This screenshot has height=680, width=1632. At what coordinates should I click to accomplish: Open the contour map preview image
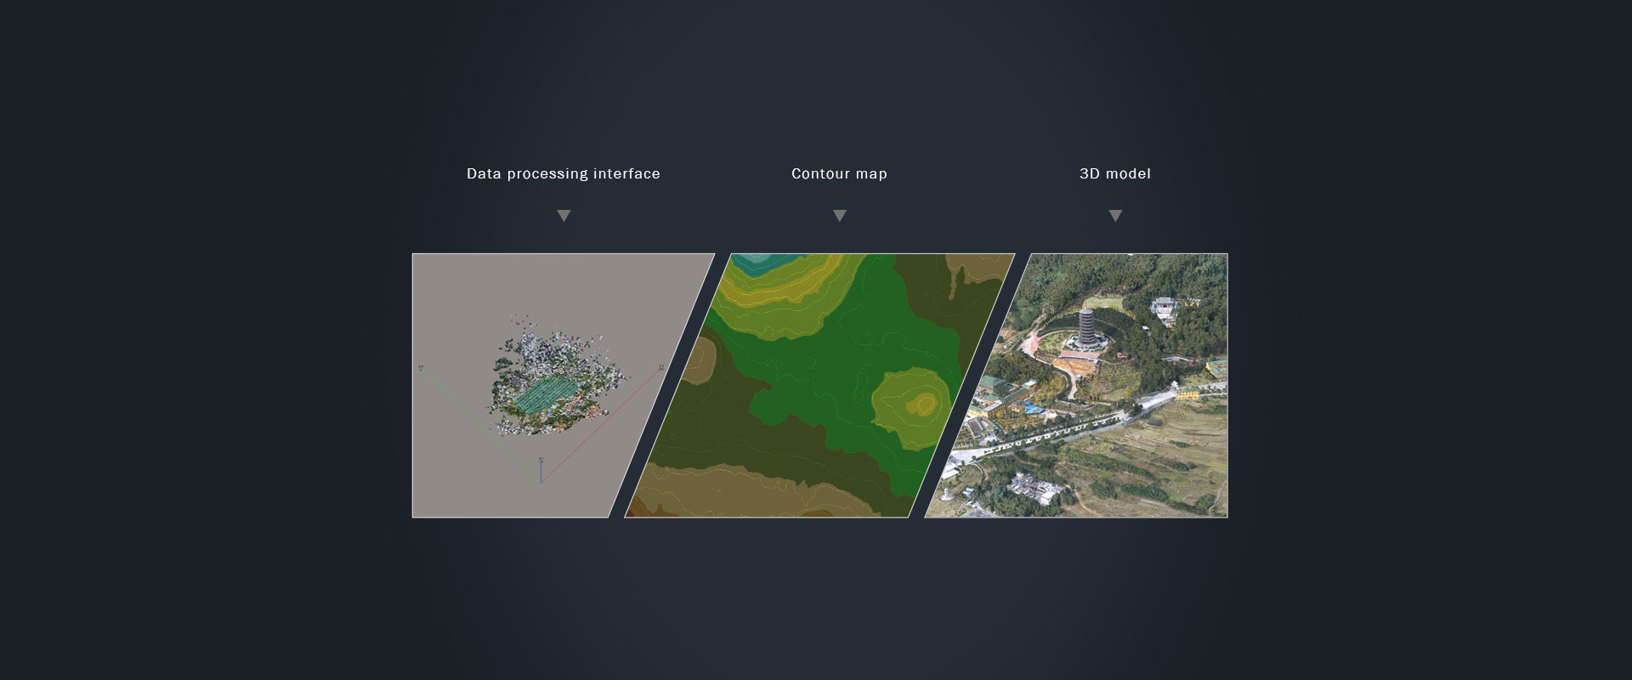tap(820, 385)
